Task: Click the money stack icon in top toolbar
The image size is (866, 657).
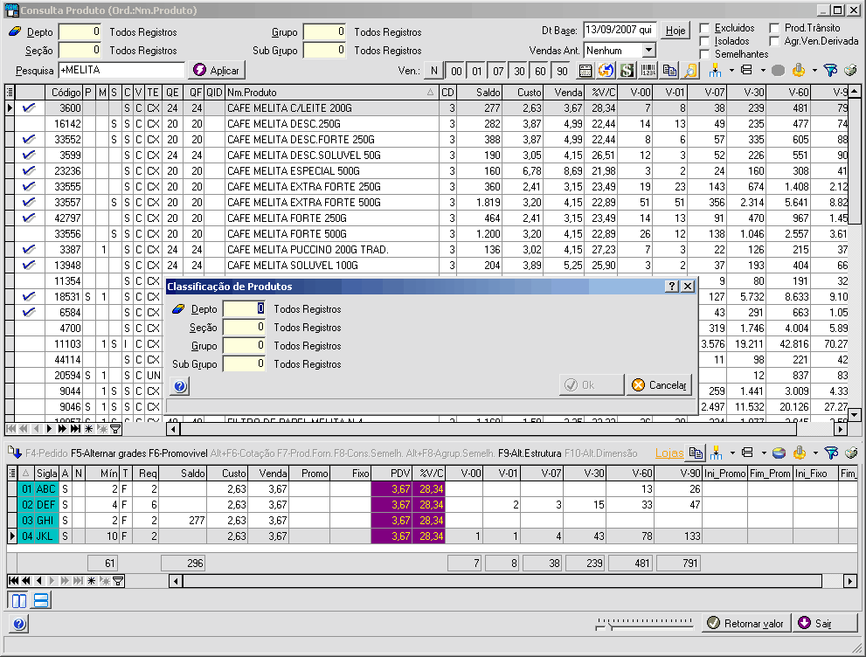Action: click(x=850, y=70)
